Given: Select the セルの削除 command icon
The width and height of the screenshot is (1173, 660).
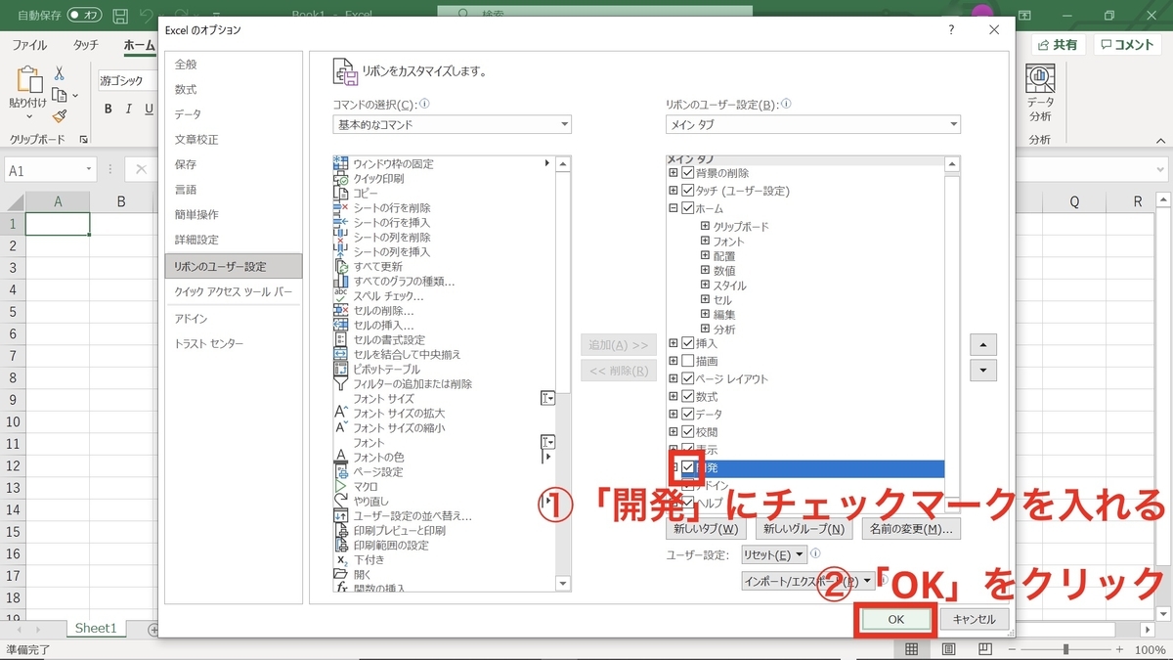Looking at the screenshot, I should coord(341,311).
